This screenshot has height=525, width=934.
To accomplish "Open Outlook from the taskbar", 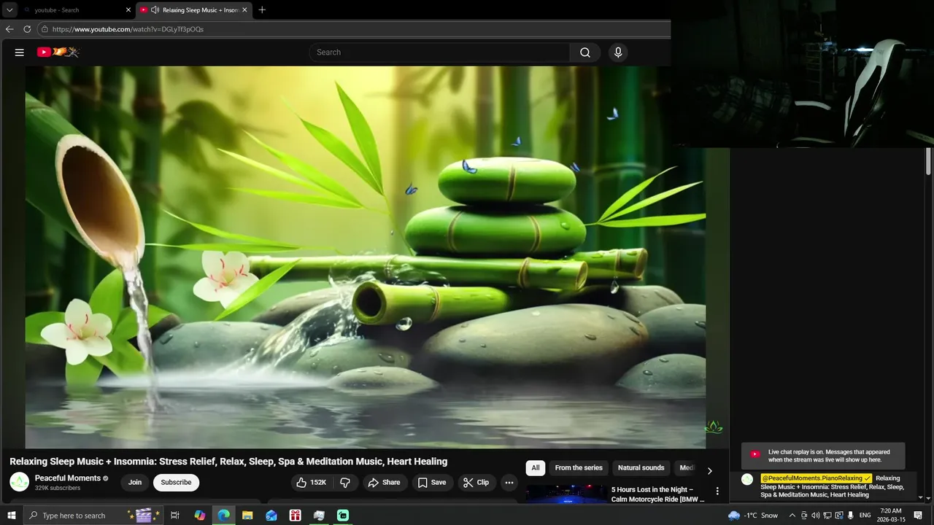I will point(271,516).
